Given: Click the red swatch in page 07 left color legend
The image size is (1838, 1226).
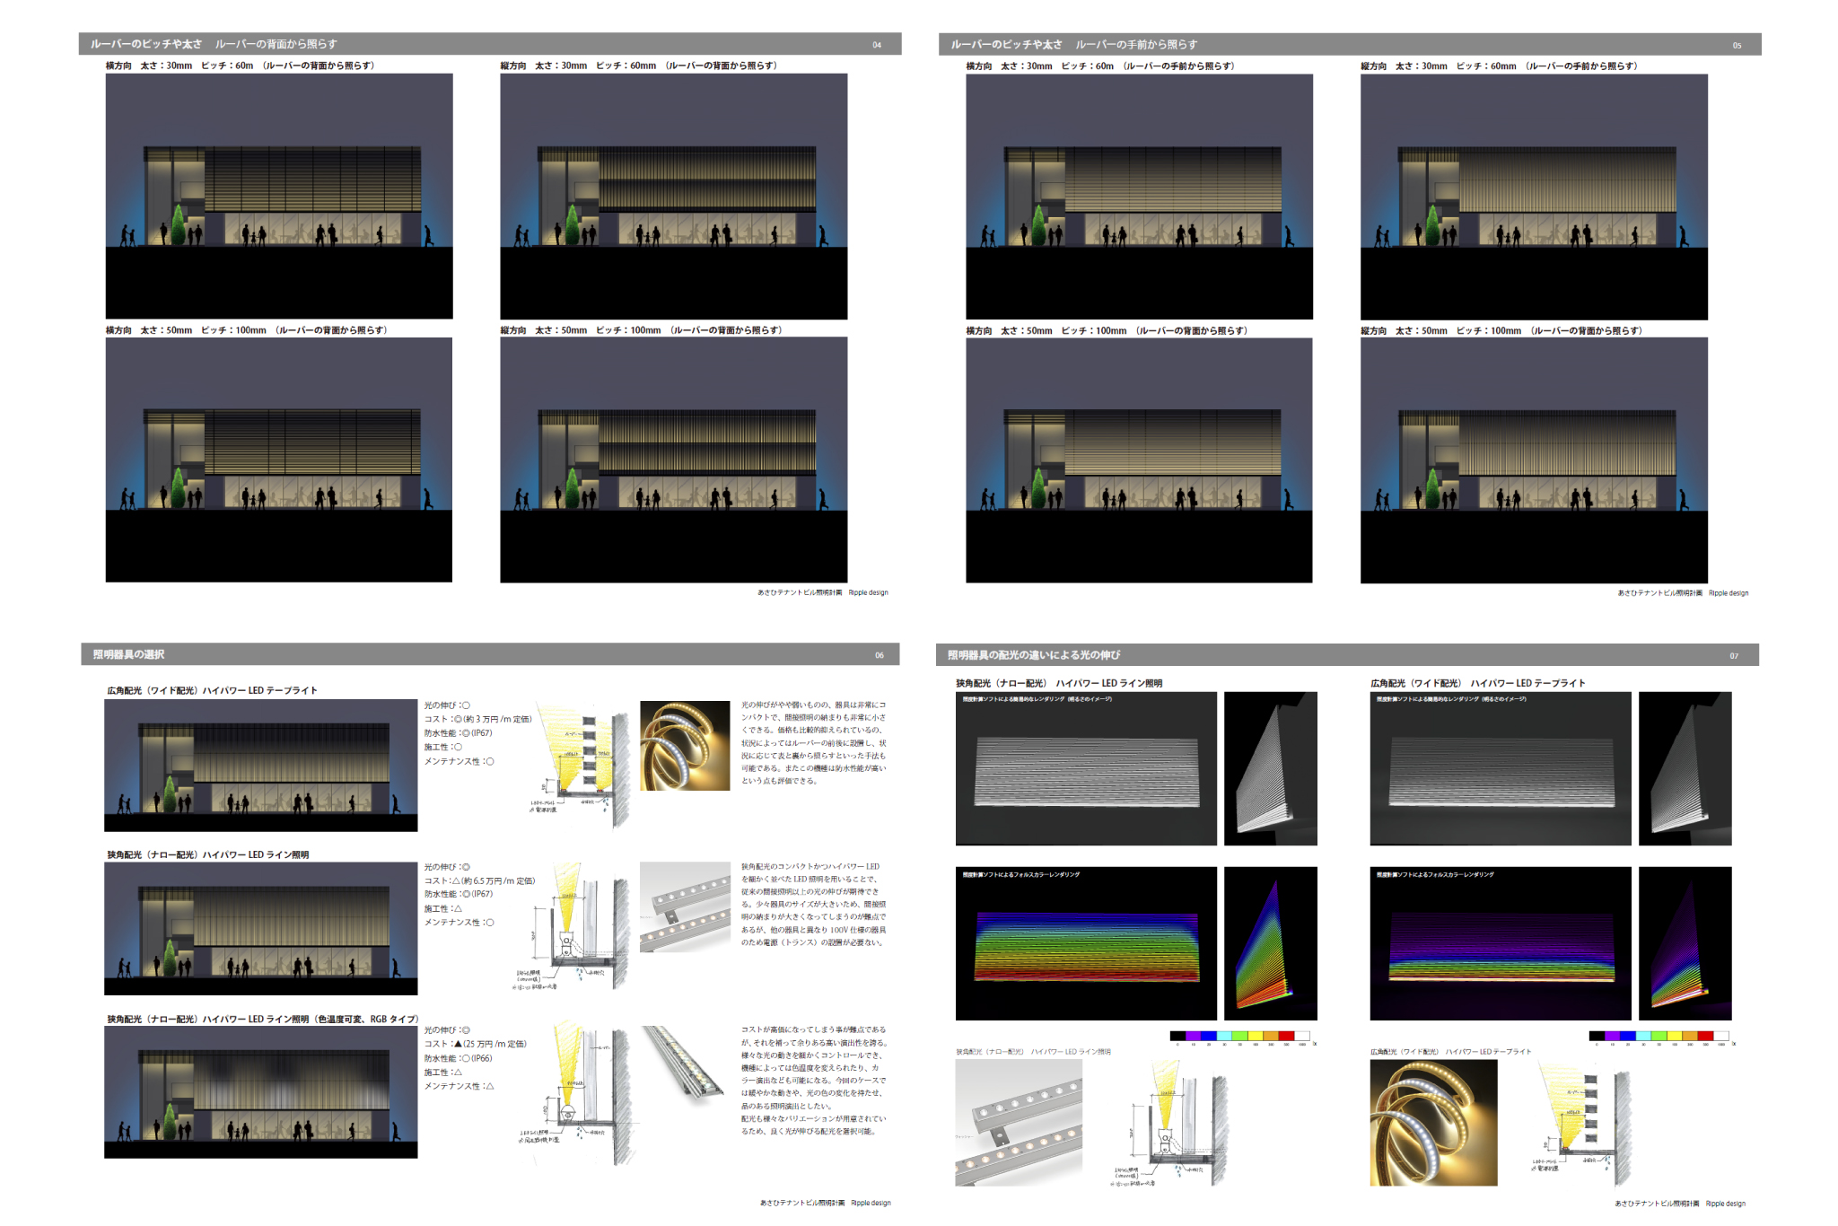Looking at the screenshot, I should coord(1286,1036).
